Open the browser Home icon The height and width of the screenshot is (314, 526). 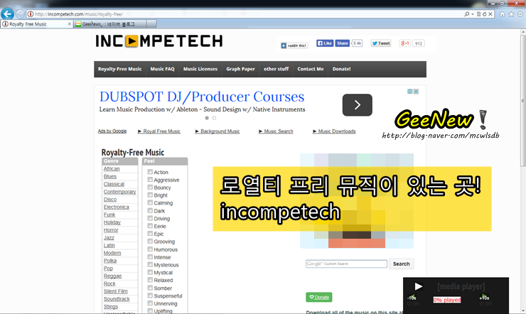(502, 14)
